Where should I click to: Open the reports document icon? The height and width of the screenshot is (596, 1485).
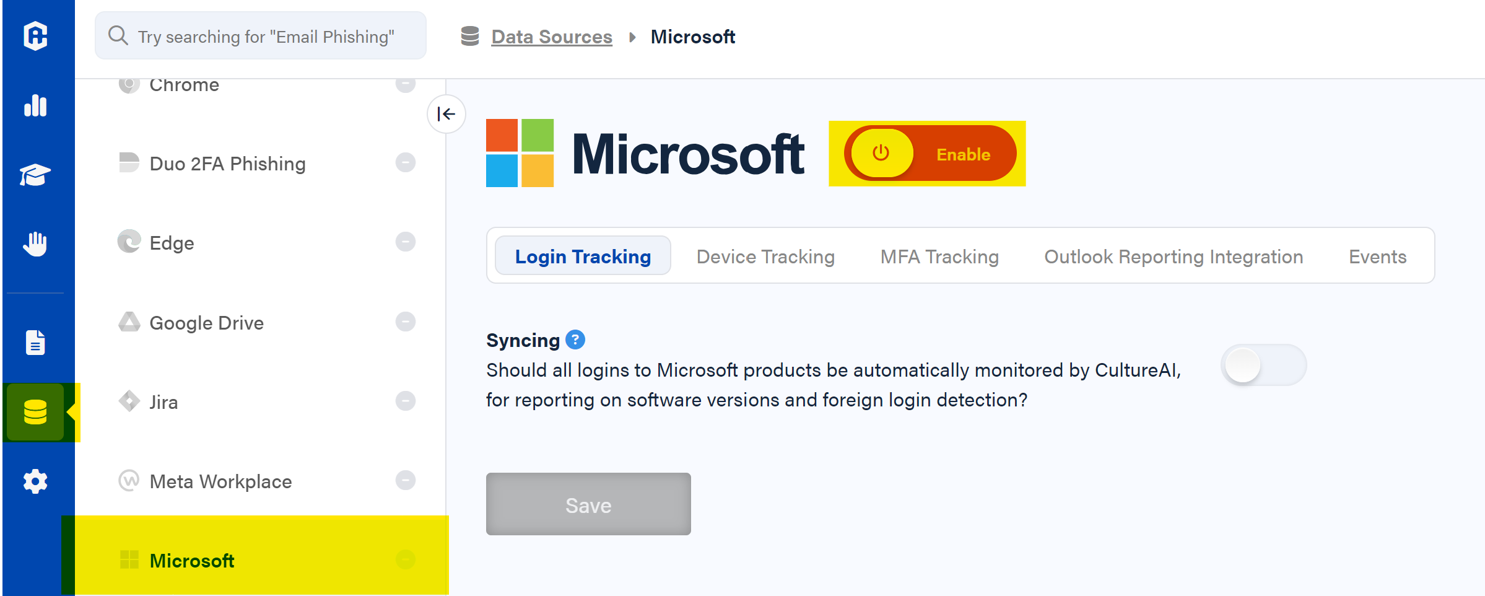[35, 342]
